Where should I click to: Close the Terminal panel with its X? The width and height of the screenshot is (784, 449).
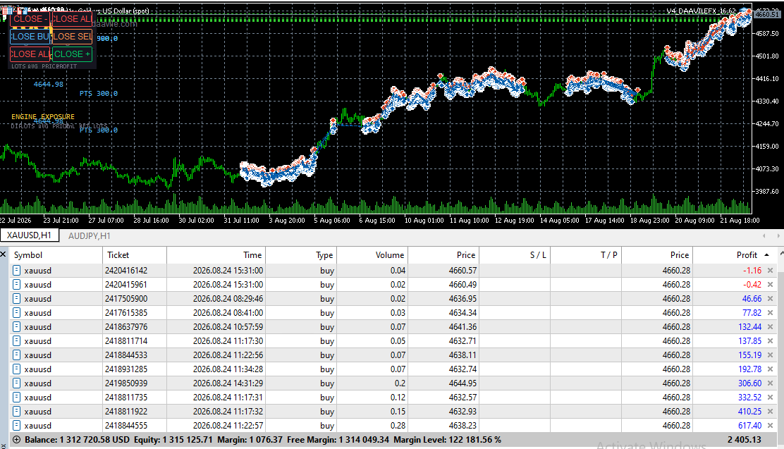point(3,254)
